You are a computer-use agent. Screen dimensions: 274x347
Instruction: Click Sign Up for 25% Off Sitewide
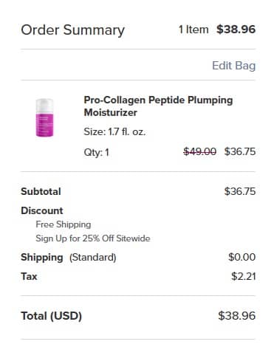(x=93, y=238)
